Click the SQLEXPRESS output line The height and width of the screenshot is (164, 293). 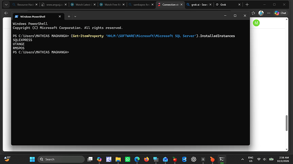[23, 40]
